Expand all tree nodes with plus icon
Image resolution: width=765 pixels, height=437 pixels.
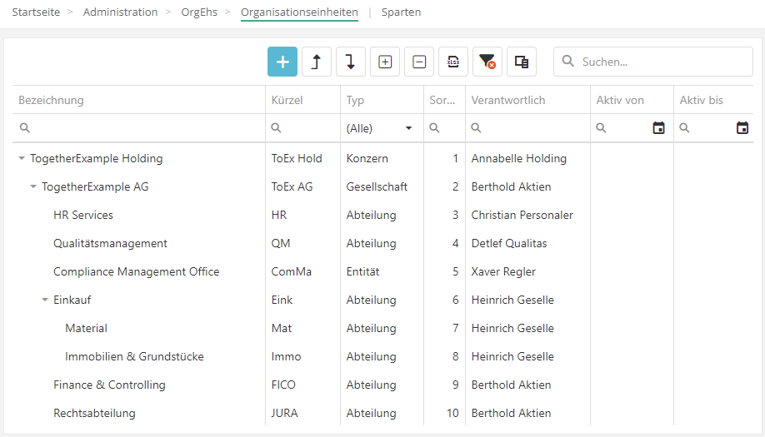(385, 62)
